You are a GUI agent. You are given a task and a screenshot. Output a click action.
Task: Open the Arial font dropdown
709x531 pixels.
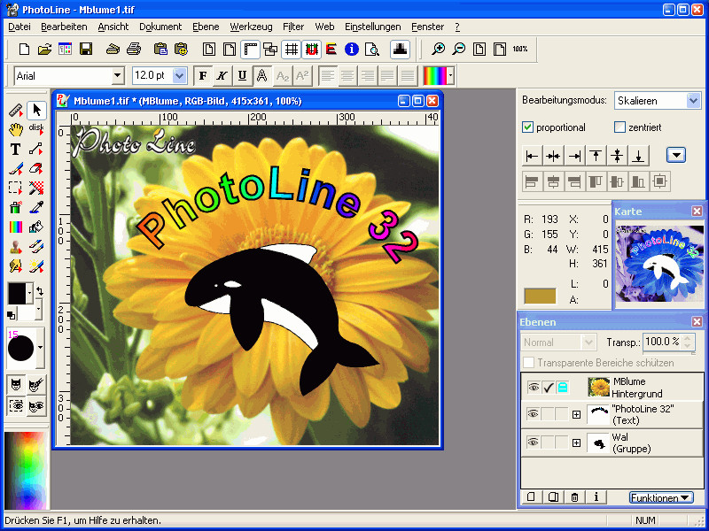click(x=118, y=75)
